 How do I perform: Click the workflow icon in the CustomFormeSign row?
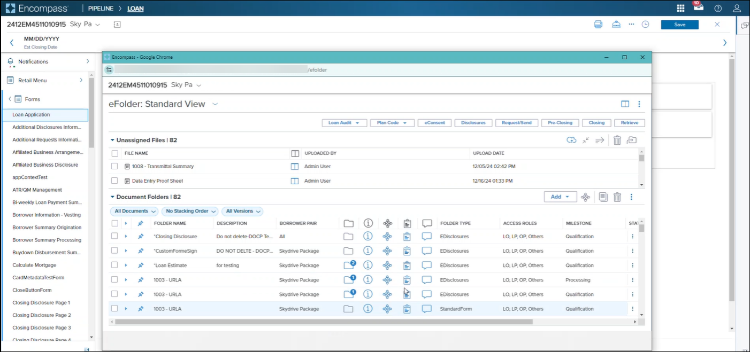pos(388,251)
